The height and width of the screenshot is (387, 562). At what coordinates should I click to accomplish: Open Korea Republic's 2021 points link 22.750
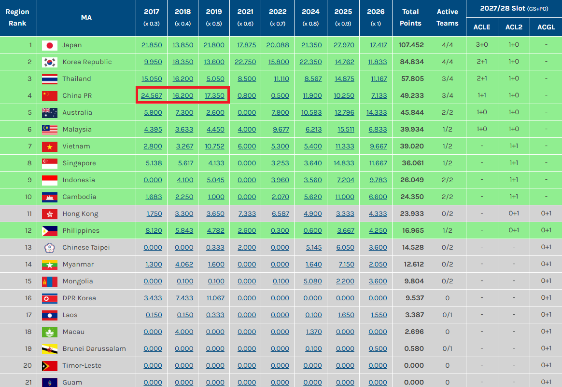(245, 62)
